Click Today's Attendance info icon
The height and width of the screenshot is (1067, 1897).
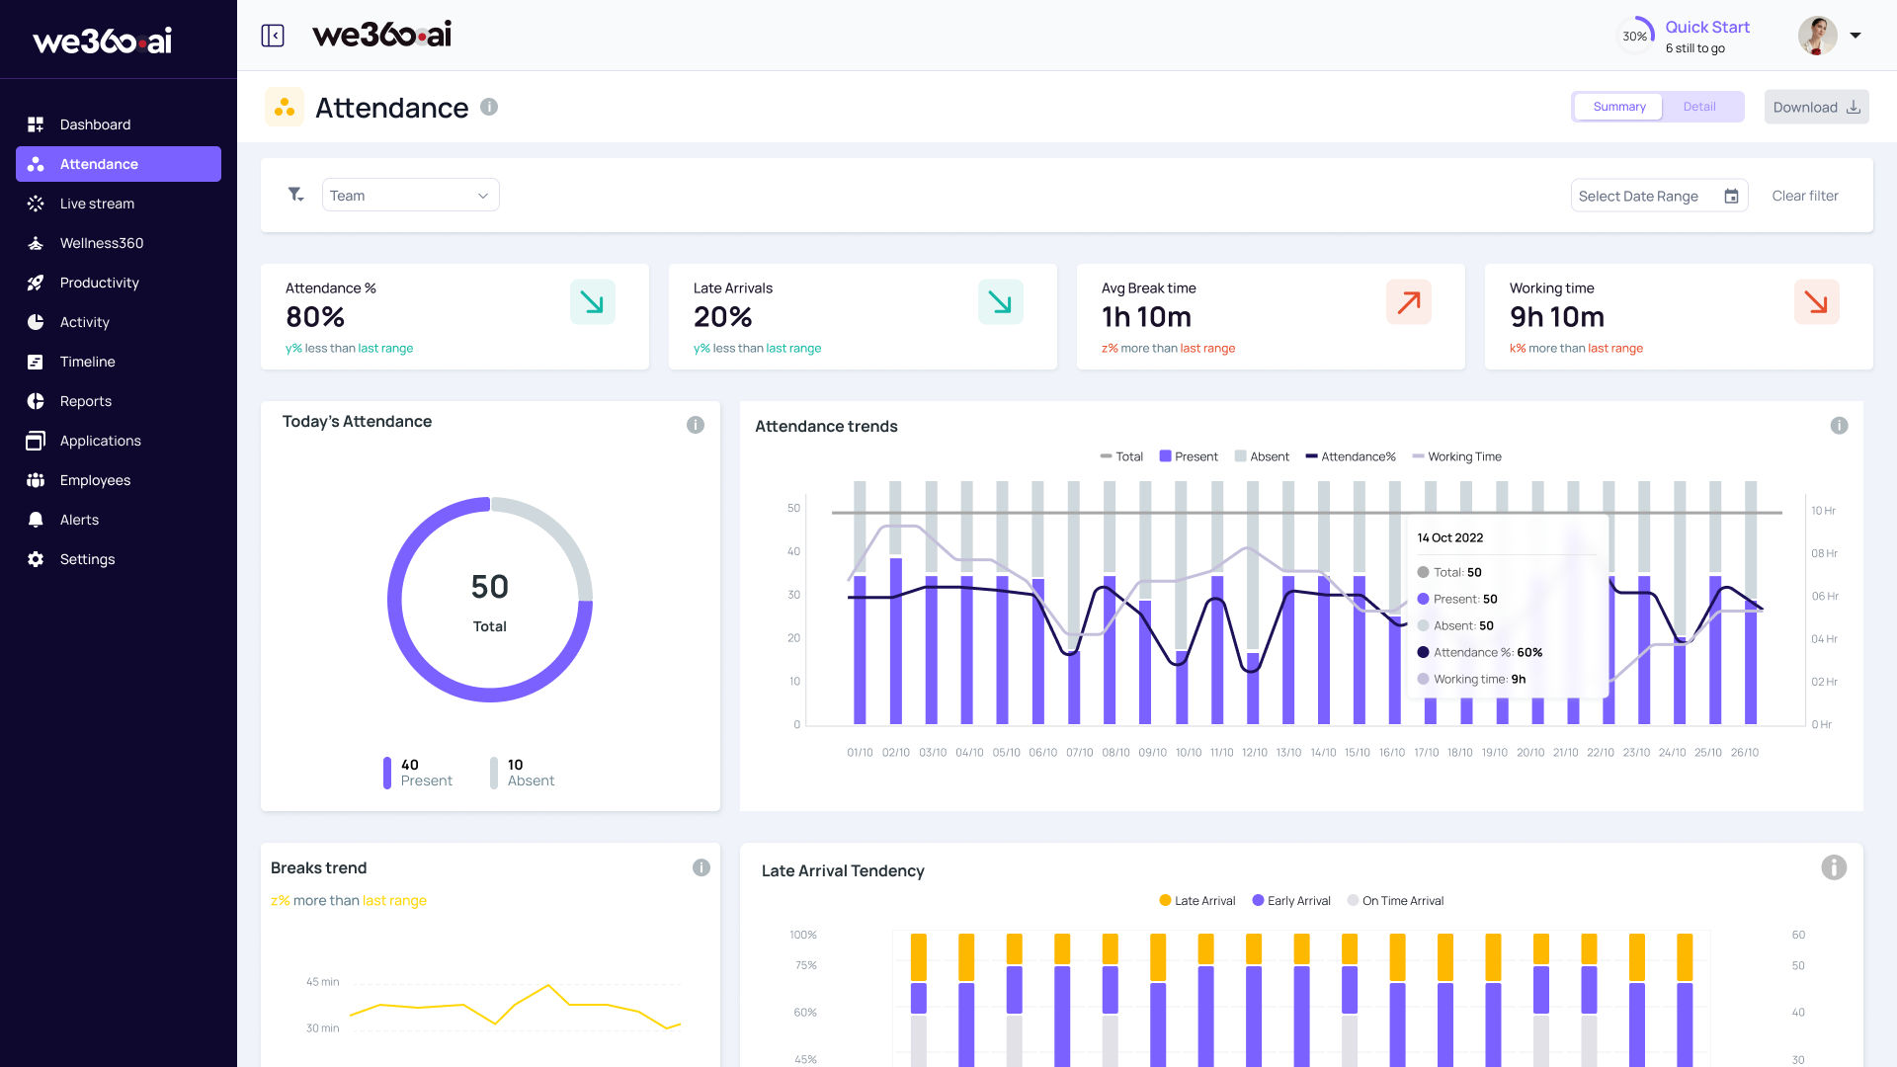click(696, 425)
